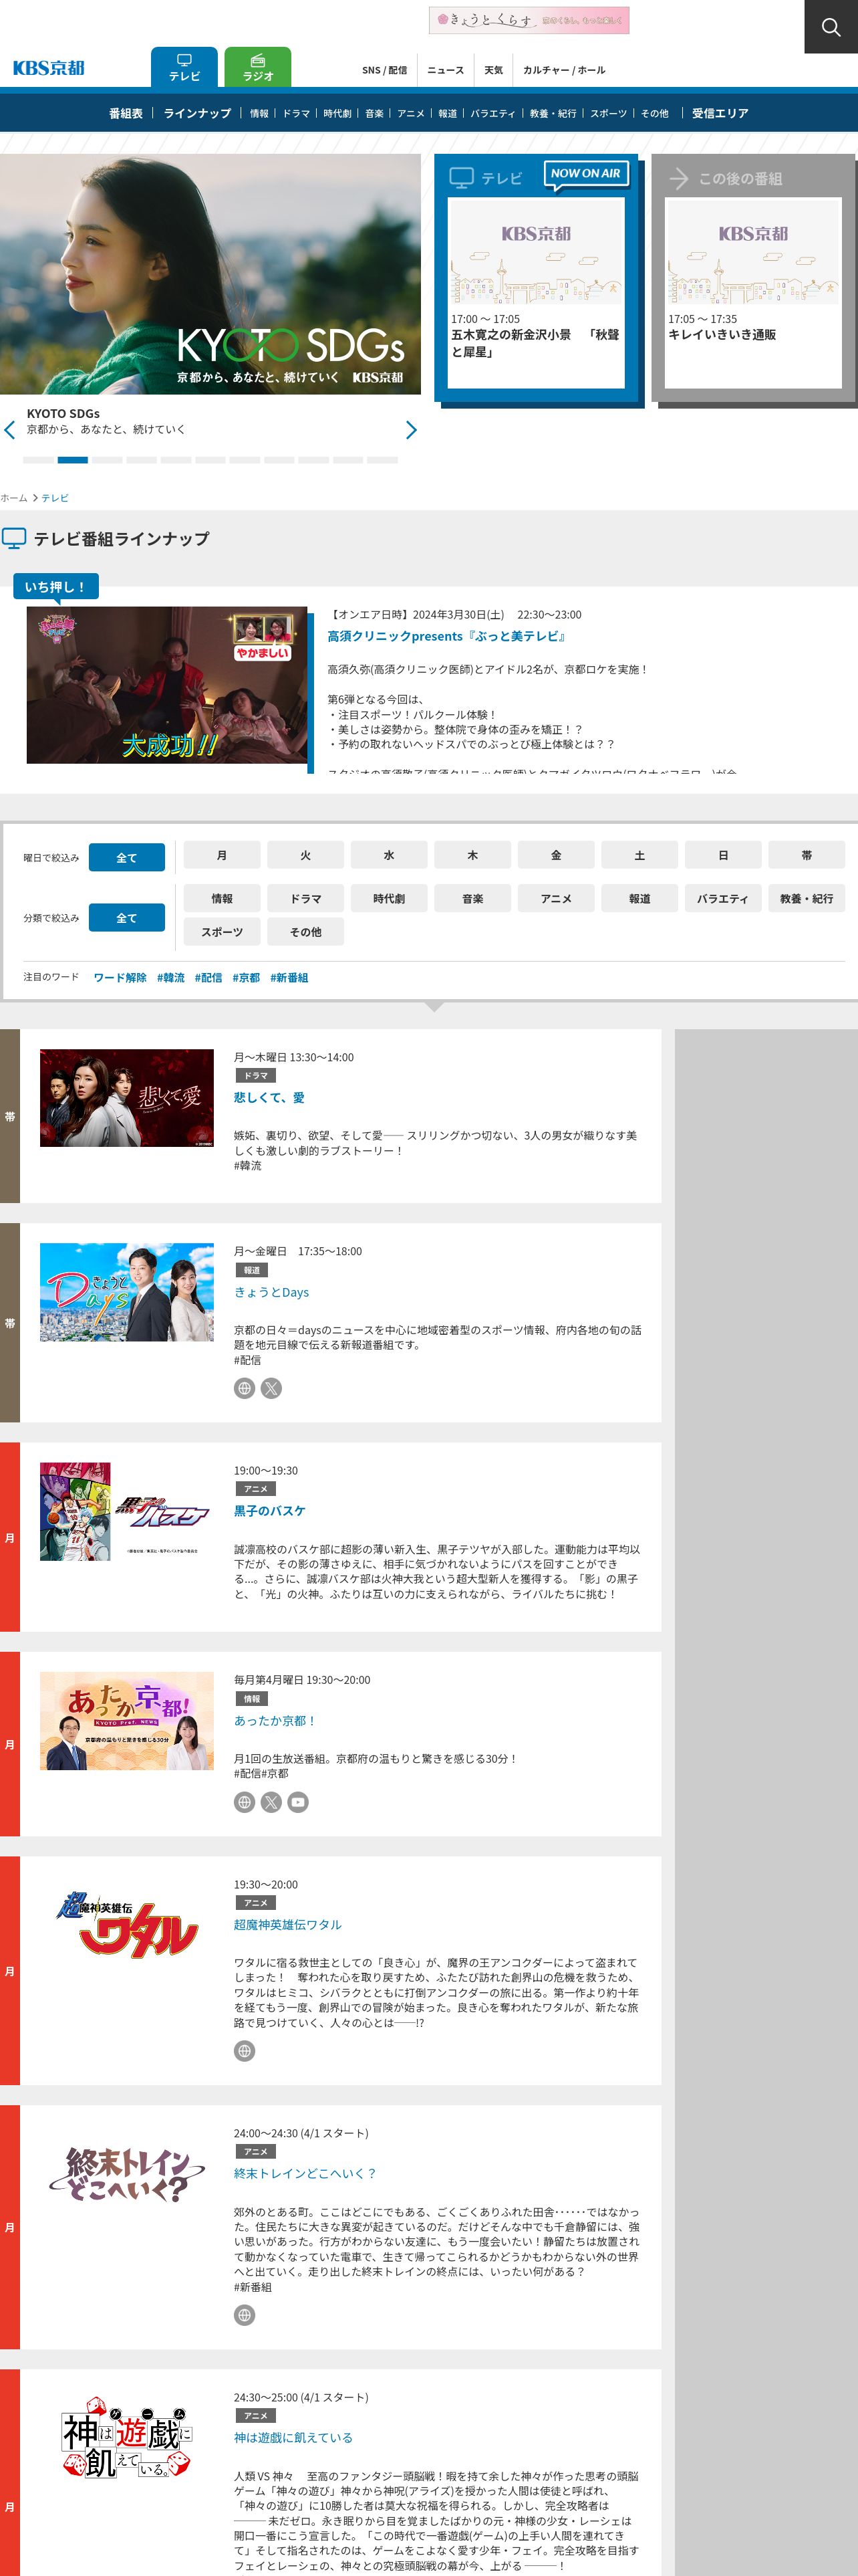
Task: Open ラインナップ in the blue navigation bar
Action: [x=196, y=113]
